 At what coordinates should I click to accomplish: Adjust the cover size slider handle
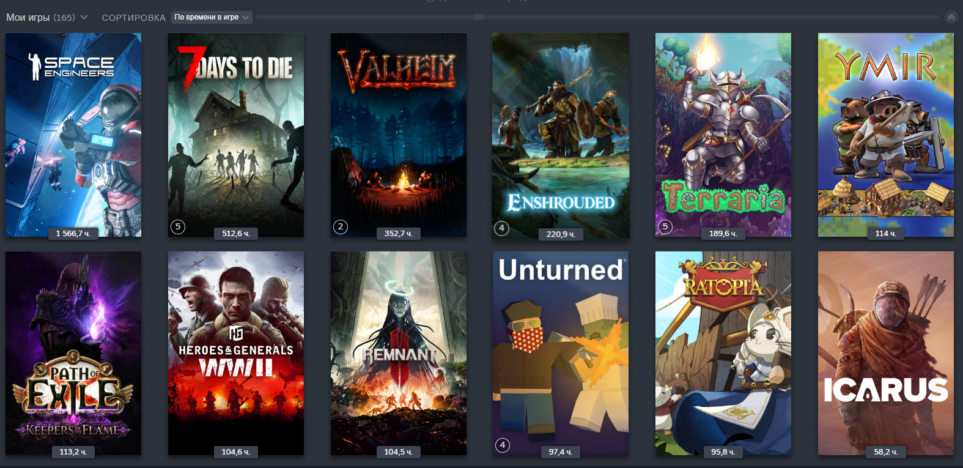[x=479, y=17]
